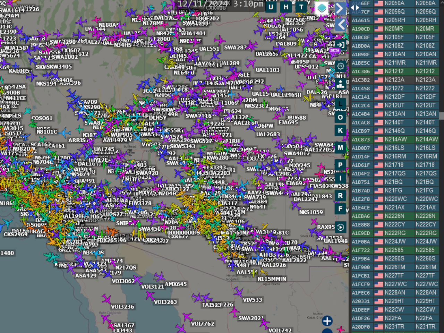Click the sidebar resize arrows icon

click(x=355, y=7)
